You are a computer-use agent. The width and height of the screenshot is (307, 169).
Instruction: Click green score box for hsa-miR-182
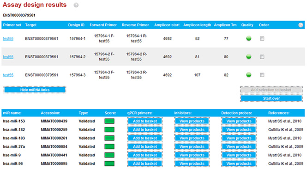pos(109,130)
